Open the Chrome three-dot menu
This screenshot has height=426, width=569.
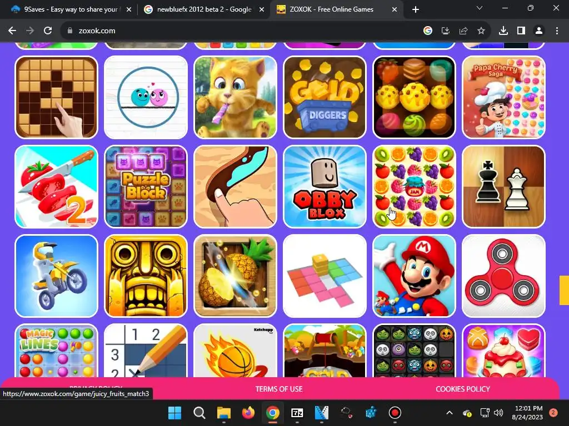[557, 31]
